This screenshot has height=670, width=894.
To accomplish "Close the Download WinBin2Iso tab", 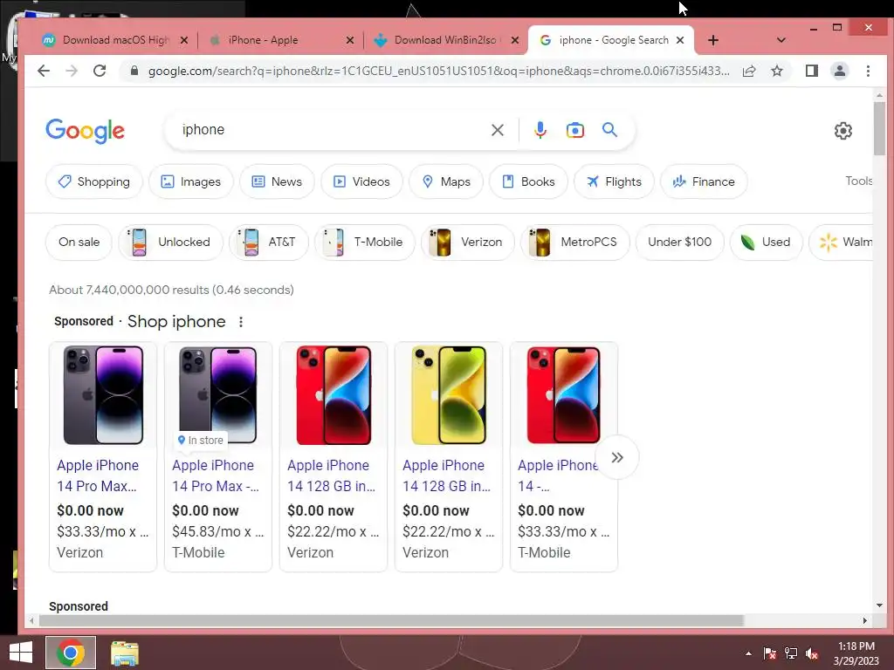I will pos(515,40).
